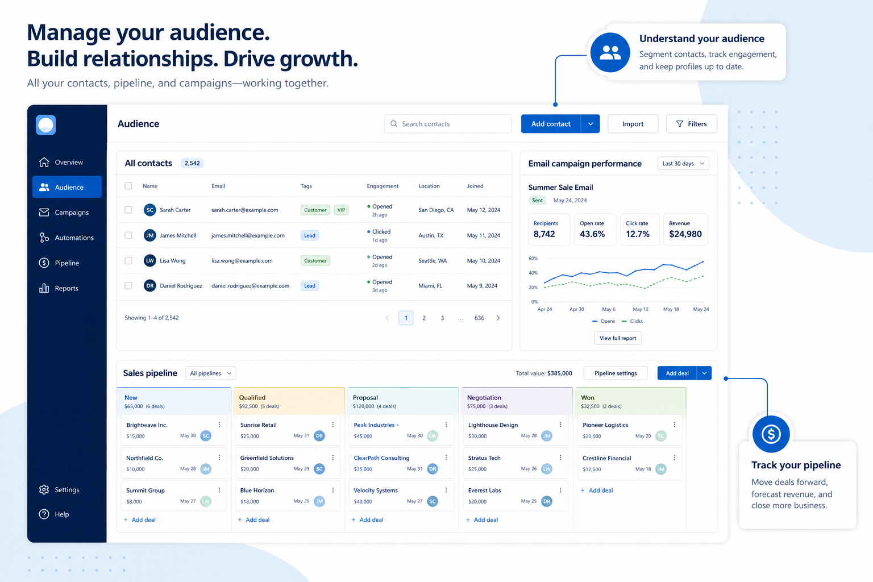Viewport: 873px width, 582px height.
Task: Open Crestline Financial card options menu
Action: click(x=675, y=458)
